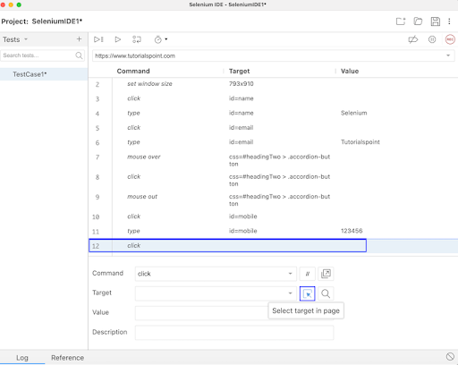Expand the Target dropdown arrow
The height and width of the screenshot is (365, 458).
pyautogui.click(x=290, y=293)
